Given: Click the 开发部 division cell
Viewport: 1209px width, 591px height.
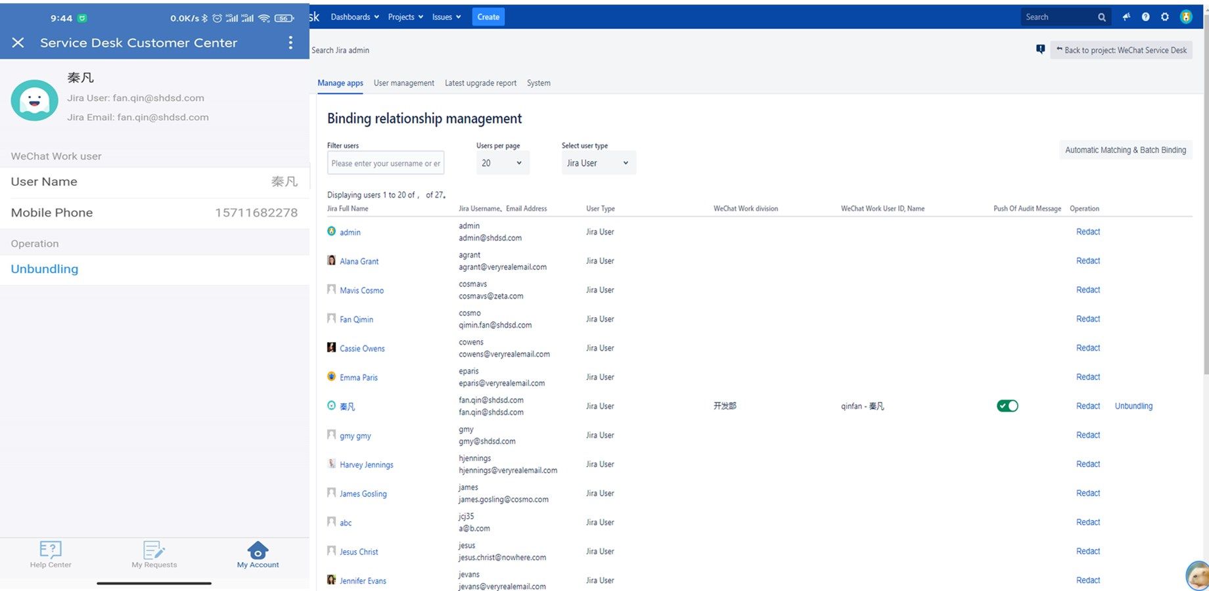Looking at the screenshot, I should tap(725, 406).
